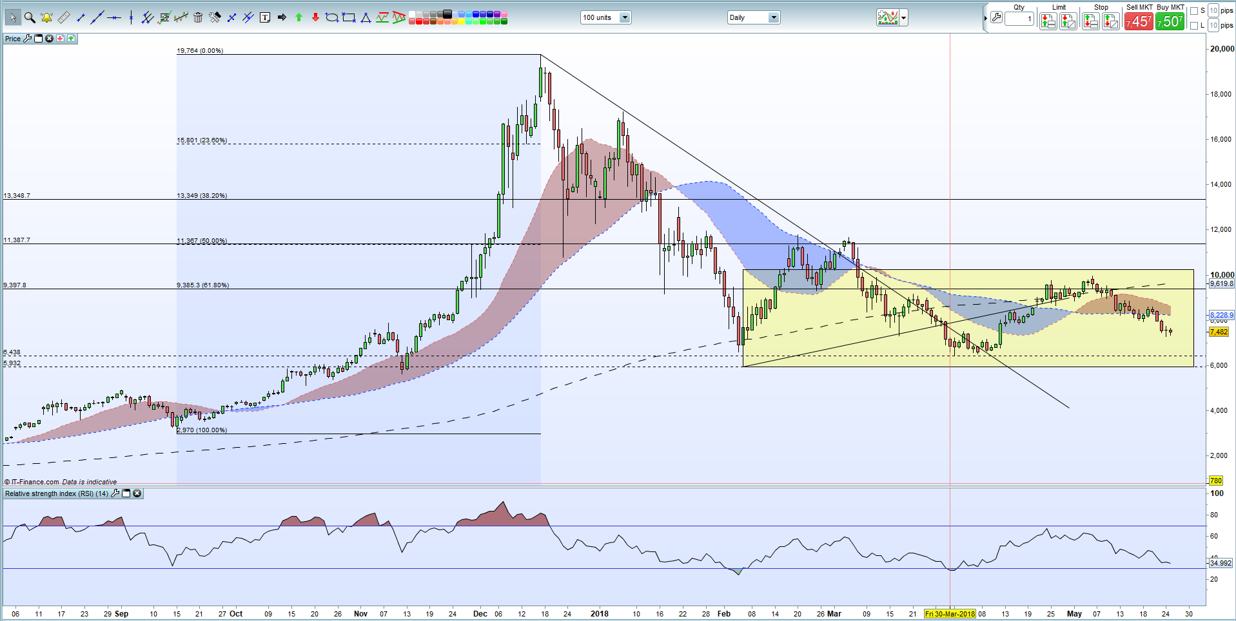Place first Limit order button
Screen dimensions: 1236x621
coord(1048,21)
